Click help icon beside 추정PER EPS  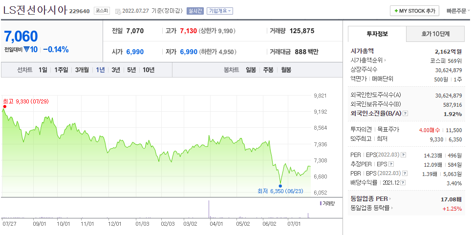[x=391, y=164]
